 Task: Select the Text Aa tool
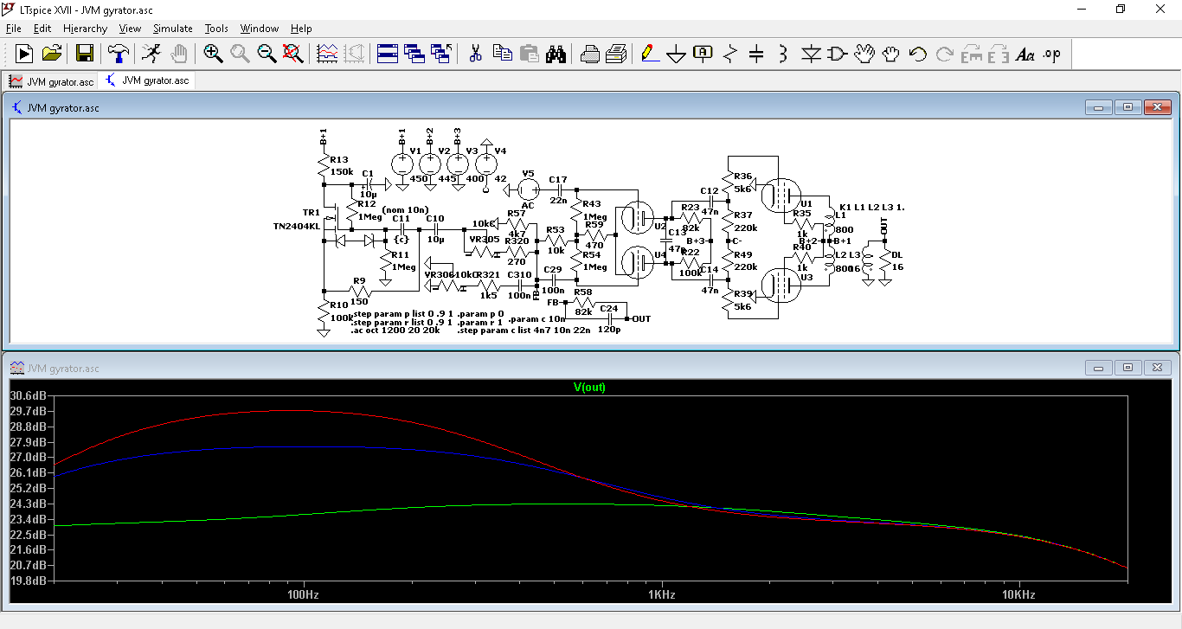pyautogui.click(x=1025, y=54)
